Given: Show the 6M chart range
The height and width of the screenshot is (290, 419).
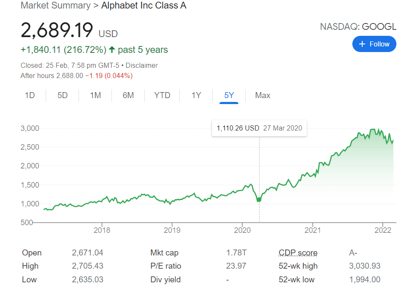Looking at the screenshot, I should [128, 95].
